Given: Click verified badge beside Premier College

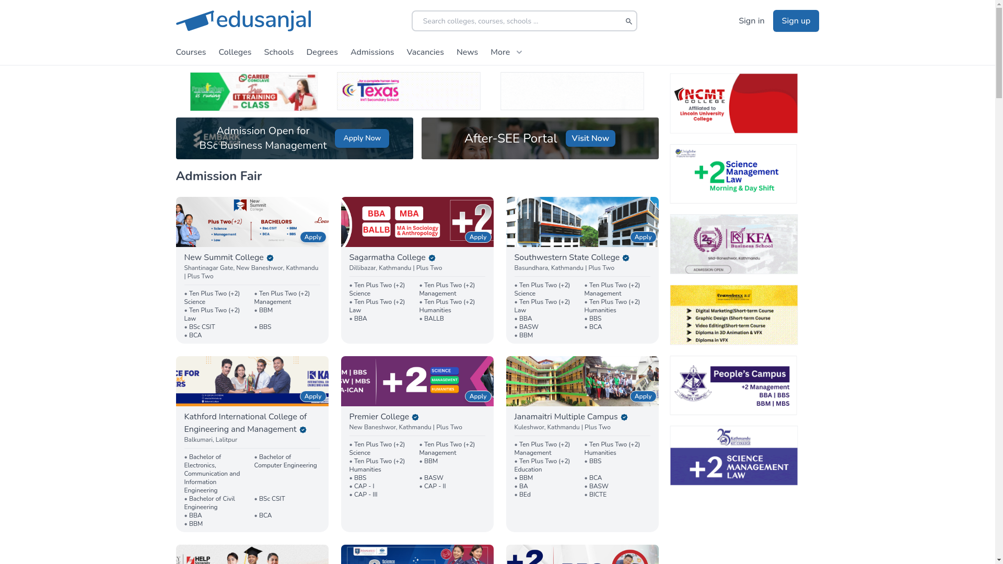Looking at the screenshot, I should point(415,417).
